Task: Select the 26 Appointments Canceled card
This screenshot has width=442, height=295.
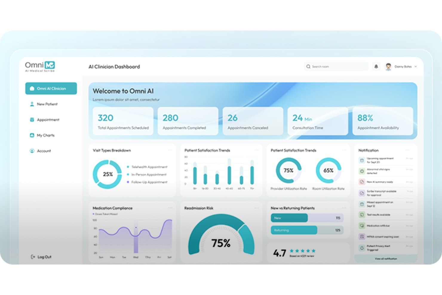Action: 253,121
